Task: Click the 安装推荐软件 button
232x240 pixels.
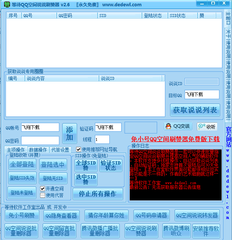Action: pyautogui.click(x=206, y=231)
